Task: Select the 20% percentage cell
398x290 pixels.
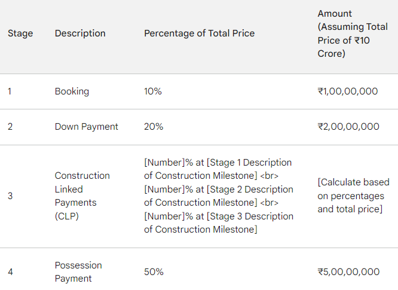Action: pos(154,126)
